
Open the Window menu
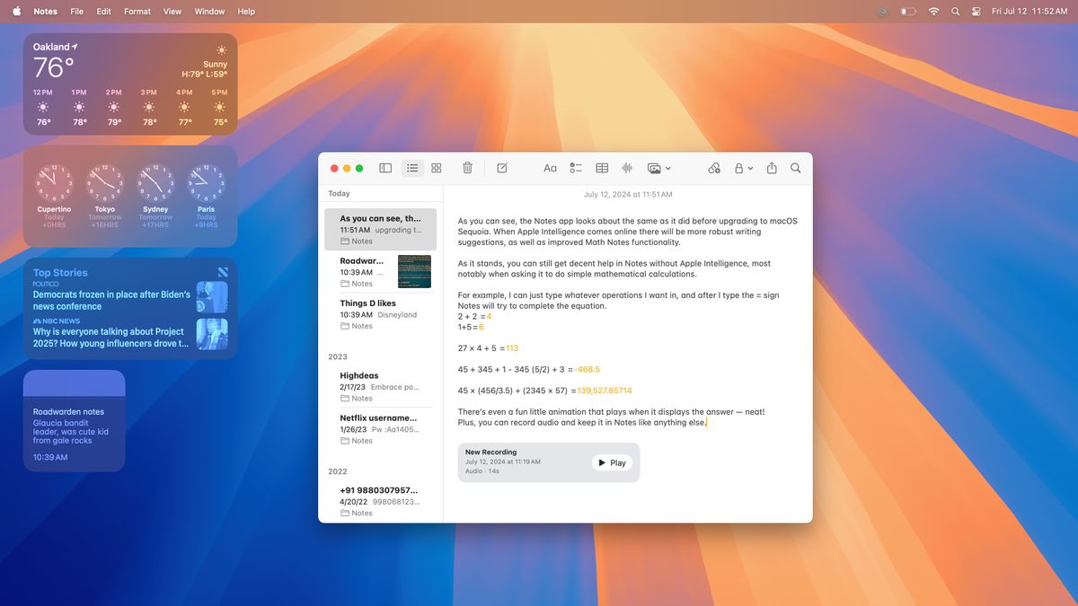[210, 12]
